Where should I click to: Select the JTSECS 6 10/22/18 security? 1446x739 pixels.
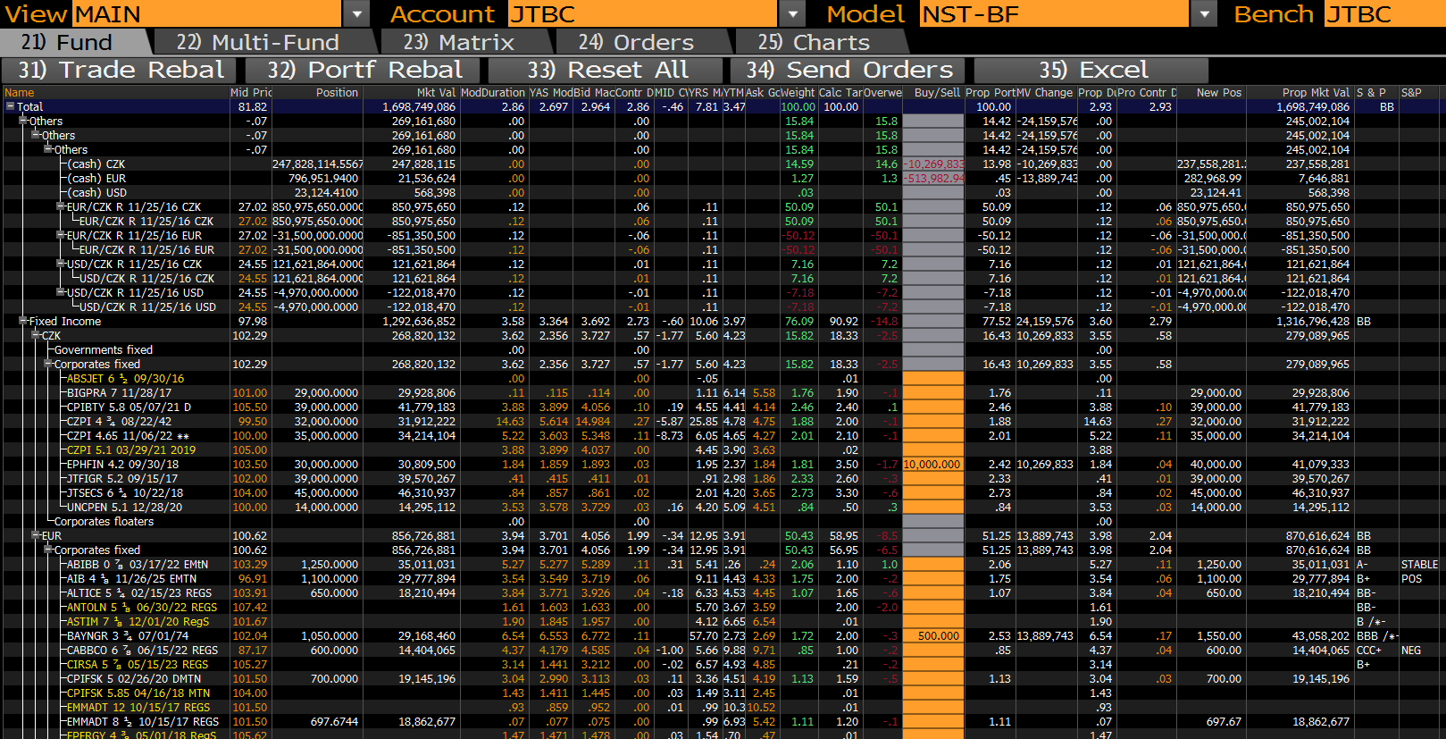click(x=125, y=493)
